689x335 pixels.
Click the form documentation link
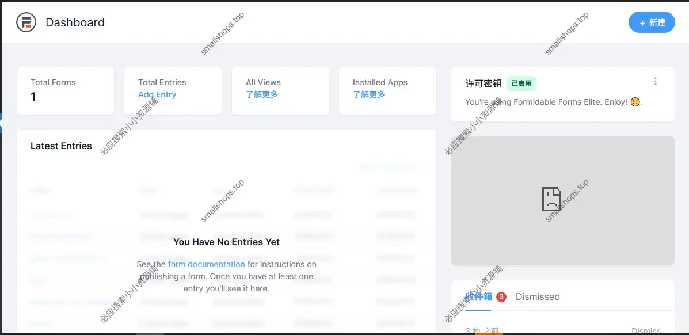[x=206, y=264]
